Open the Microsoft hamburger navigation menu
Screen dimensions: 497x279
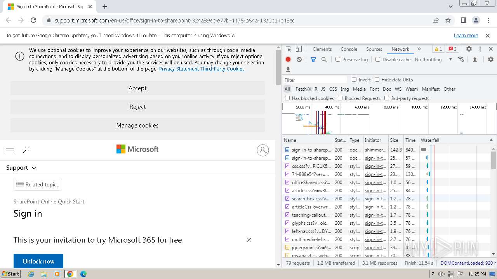click(x=10, y=150)
